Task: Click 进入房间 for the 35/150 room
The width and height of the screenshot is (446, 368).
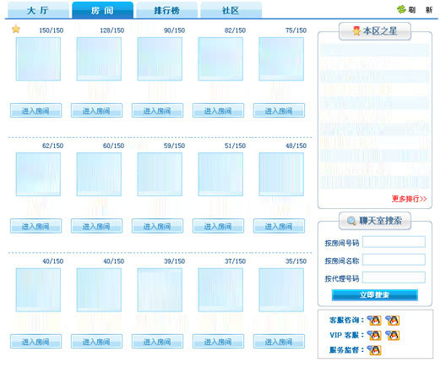Action: (x=279, y=342)
